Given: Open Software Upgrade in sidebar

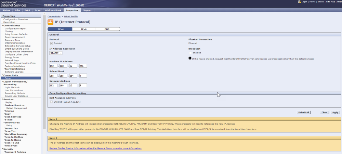Looking at the screenshot, I should tap(14, 72).
